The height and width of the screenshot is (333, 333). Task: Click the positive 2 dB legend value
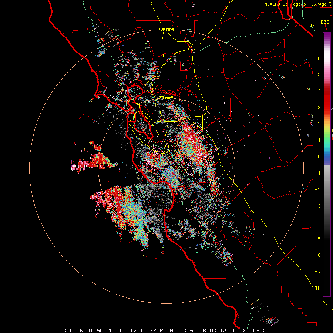[319, 124]
